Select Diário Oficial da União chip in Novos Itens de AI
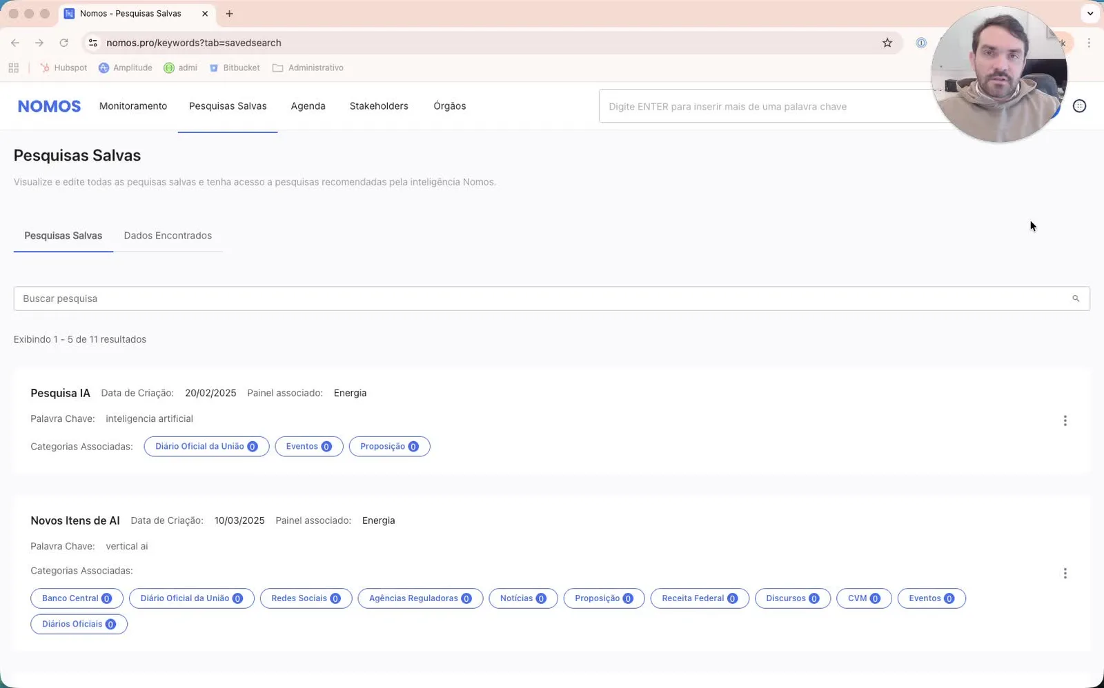The width and height of the screenshot is (1104, 688). tap(192, 598)
